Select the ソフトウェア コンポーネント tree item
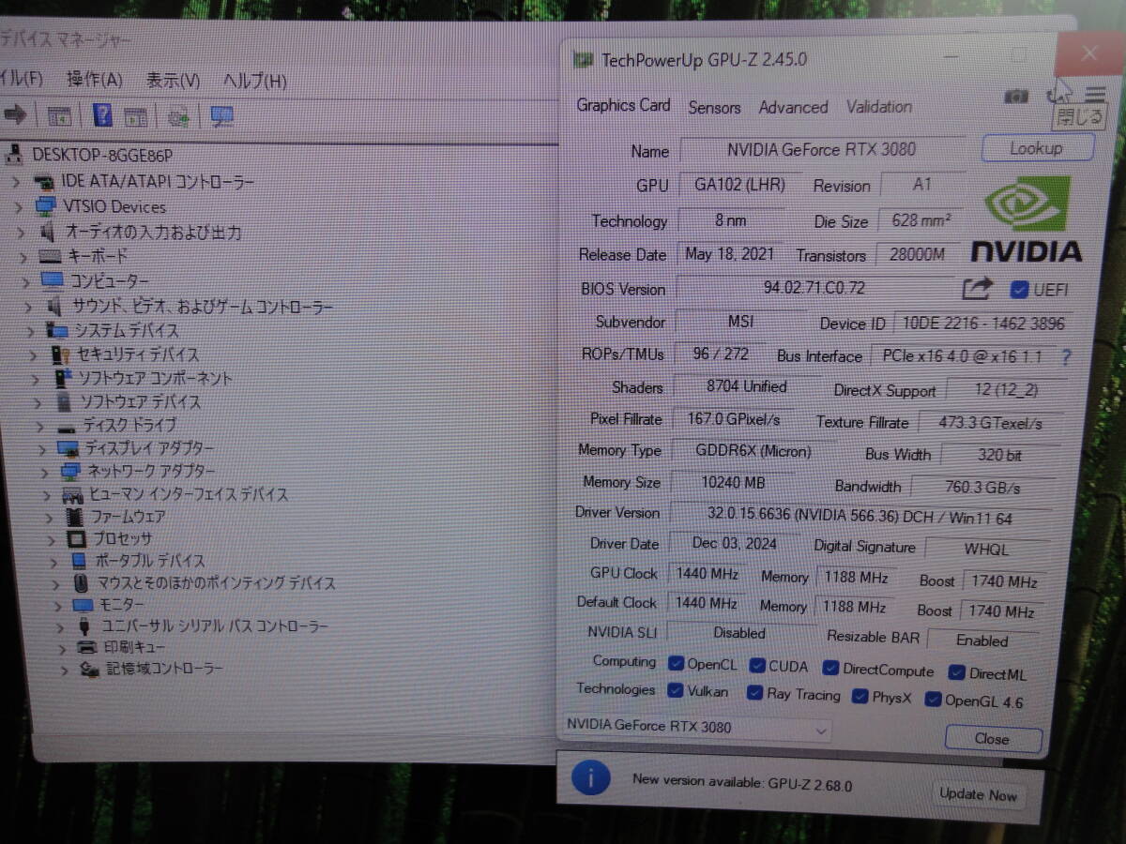 click(x=154, y=379)
